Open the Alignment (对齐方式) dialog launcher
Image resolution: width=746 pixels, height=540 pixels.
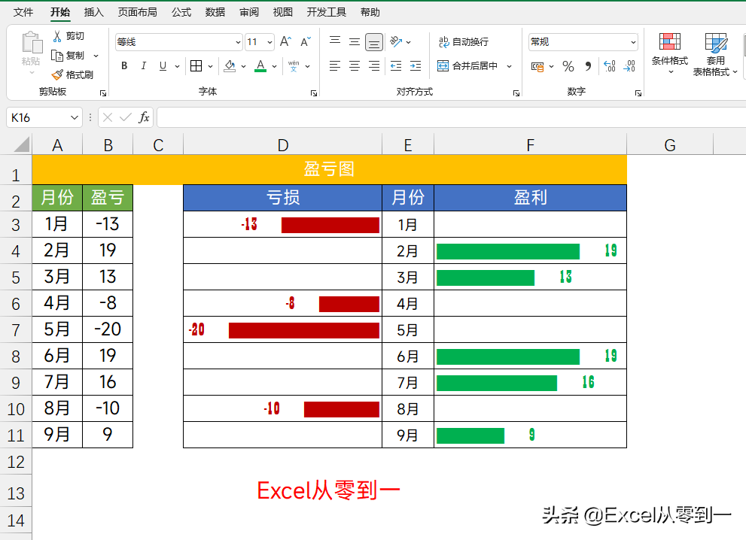click(x=516, y=93)
